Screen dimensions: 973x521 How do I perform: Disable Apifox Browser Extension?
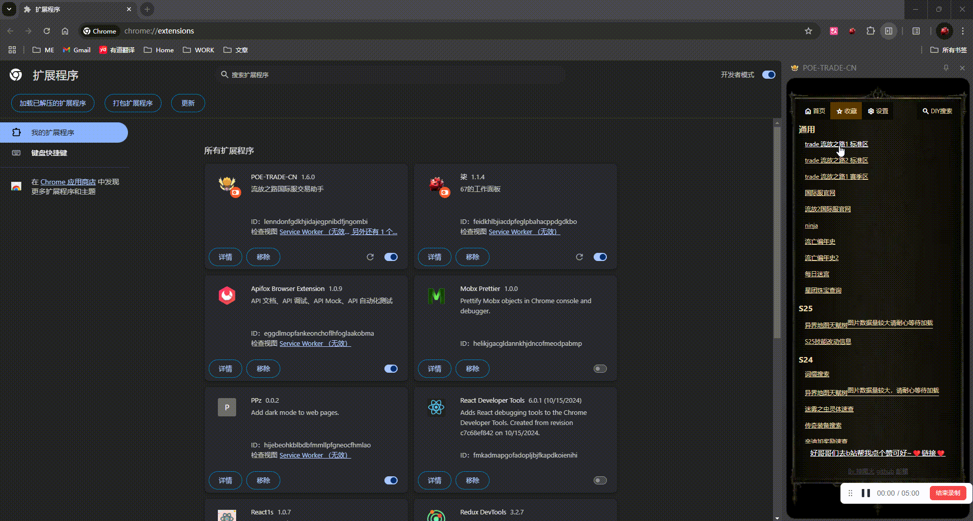click(x=391, y=369)
